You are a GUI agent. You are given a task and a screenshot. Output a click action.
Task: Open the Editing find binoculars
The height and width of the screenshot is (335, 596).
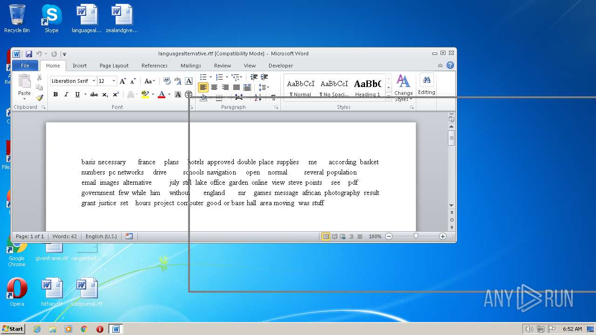(x=427, y=80)
